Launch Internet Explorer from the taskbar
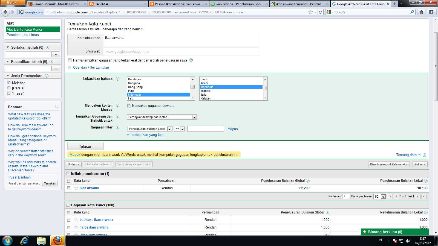 [x=24, y=241]
